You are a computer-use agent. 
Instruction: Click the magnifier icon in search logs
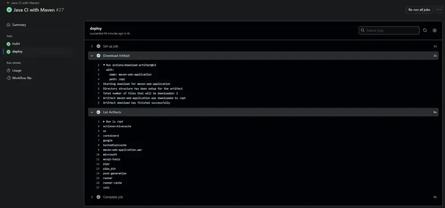(363, 30)
